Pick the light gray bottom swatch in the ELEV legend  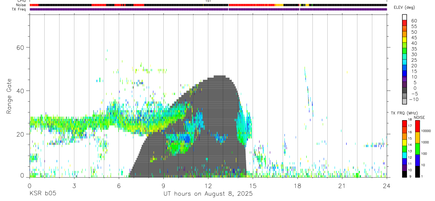[x=405, y=101]
